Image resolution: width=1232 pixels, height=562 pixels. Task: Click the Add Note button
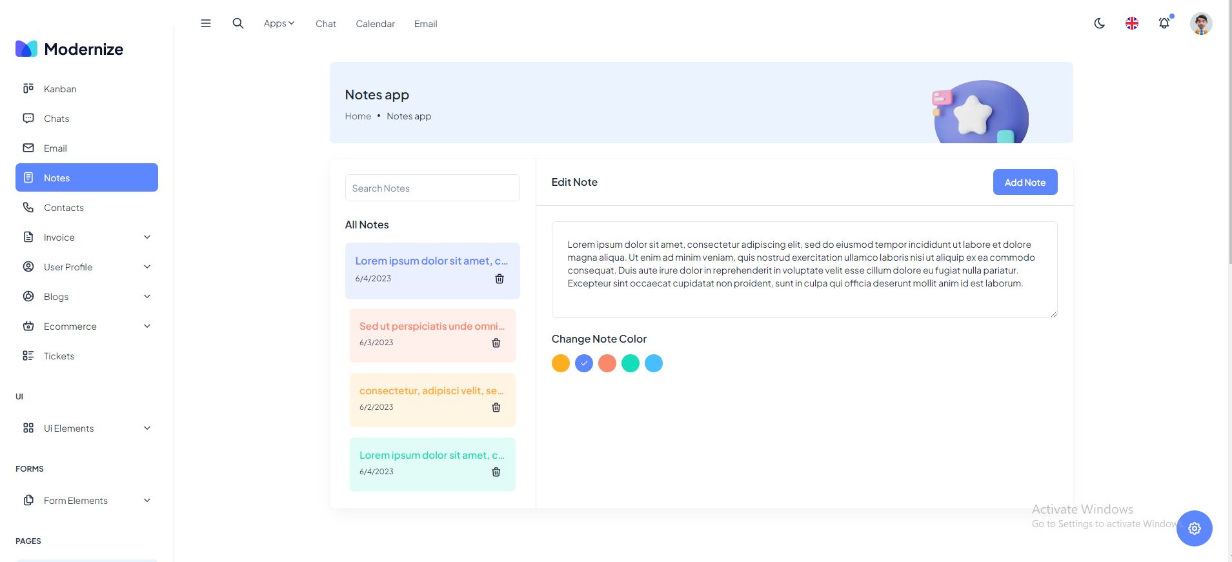pyautogui.click(x=1025, y=182)
